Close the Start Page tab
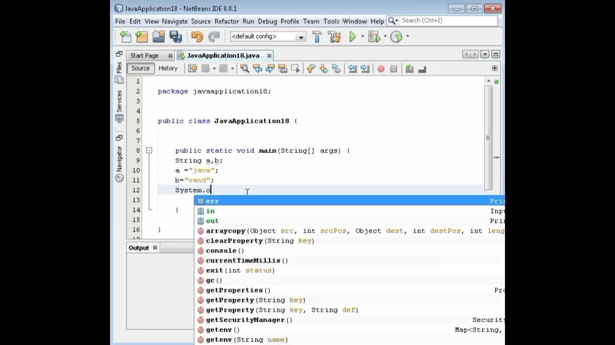 170,56
